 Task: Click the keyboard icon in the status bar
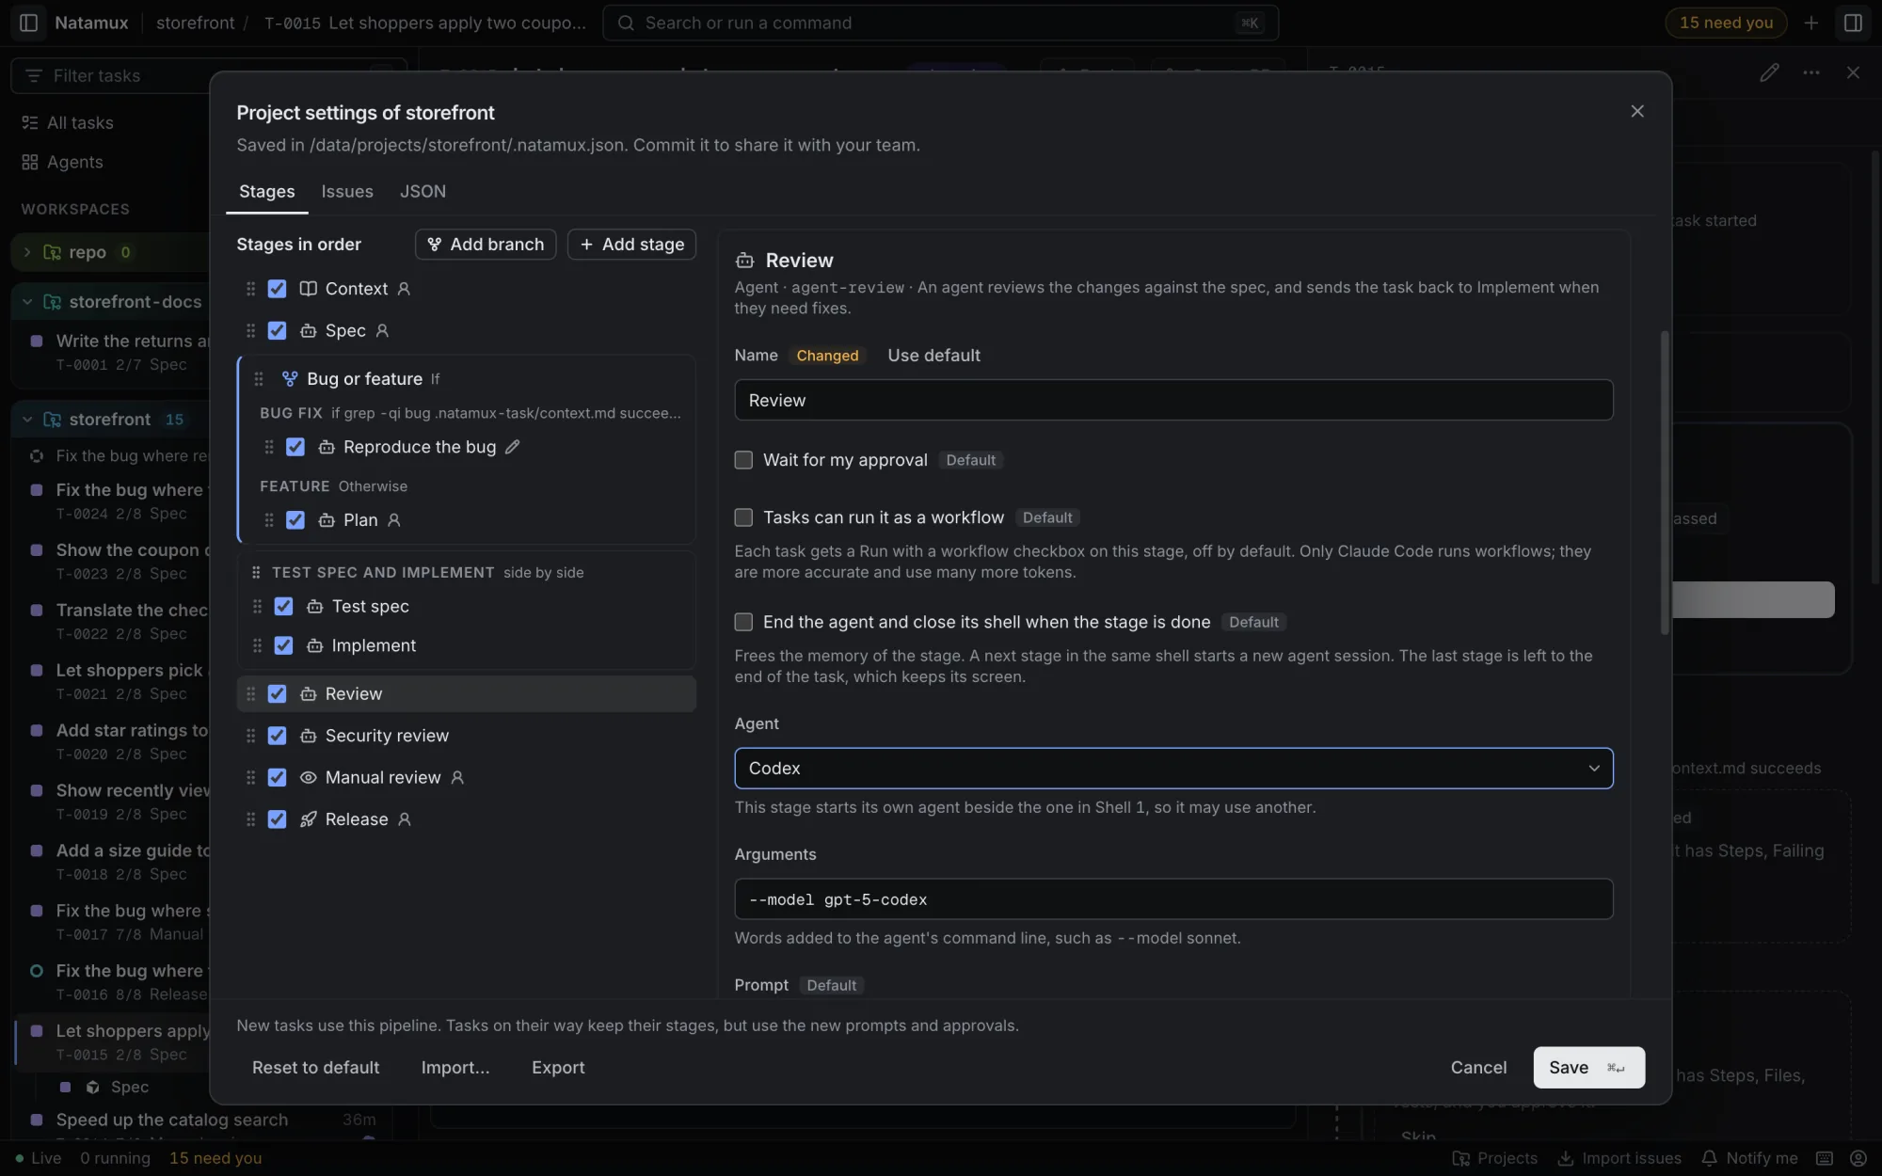click(x=1824, y=1158)
